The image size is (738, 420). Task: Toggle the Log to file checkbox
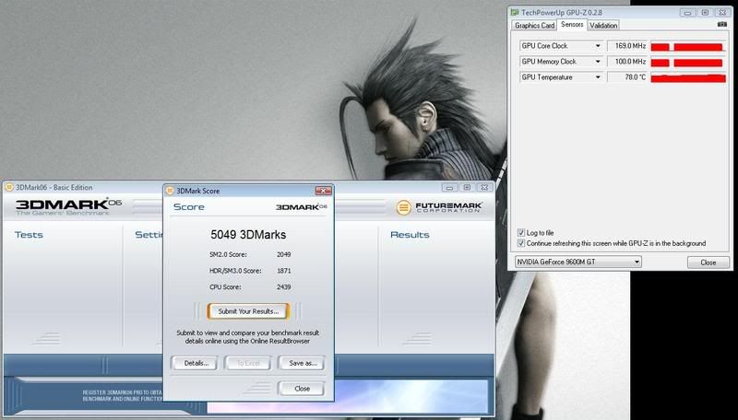(x=521, y=232)
